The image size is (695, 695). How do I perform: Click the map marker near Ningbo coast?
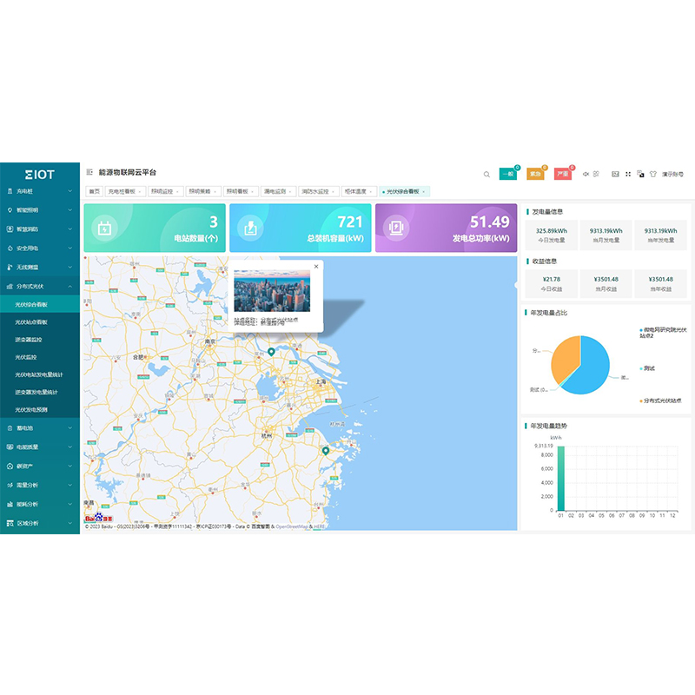point(326,451)
